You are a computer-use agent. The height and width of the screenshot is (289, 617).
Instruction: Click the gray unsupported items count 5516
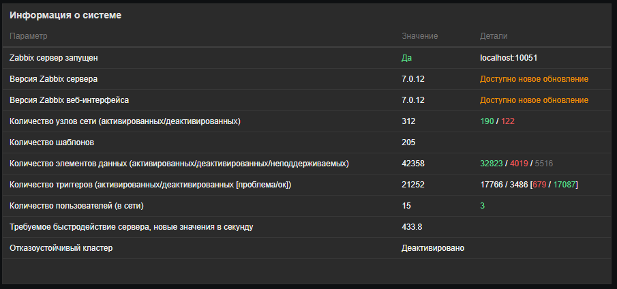(x=545, y=164)
